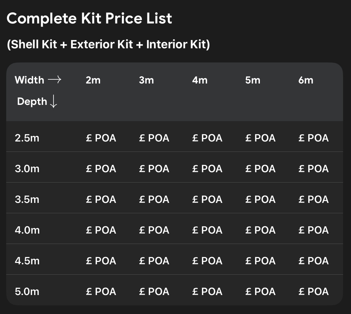Click the 3.5m depth row label
The height and width of the screenshot is (314, 351).
pyautogui.click(x=27, y=199)
